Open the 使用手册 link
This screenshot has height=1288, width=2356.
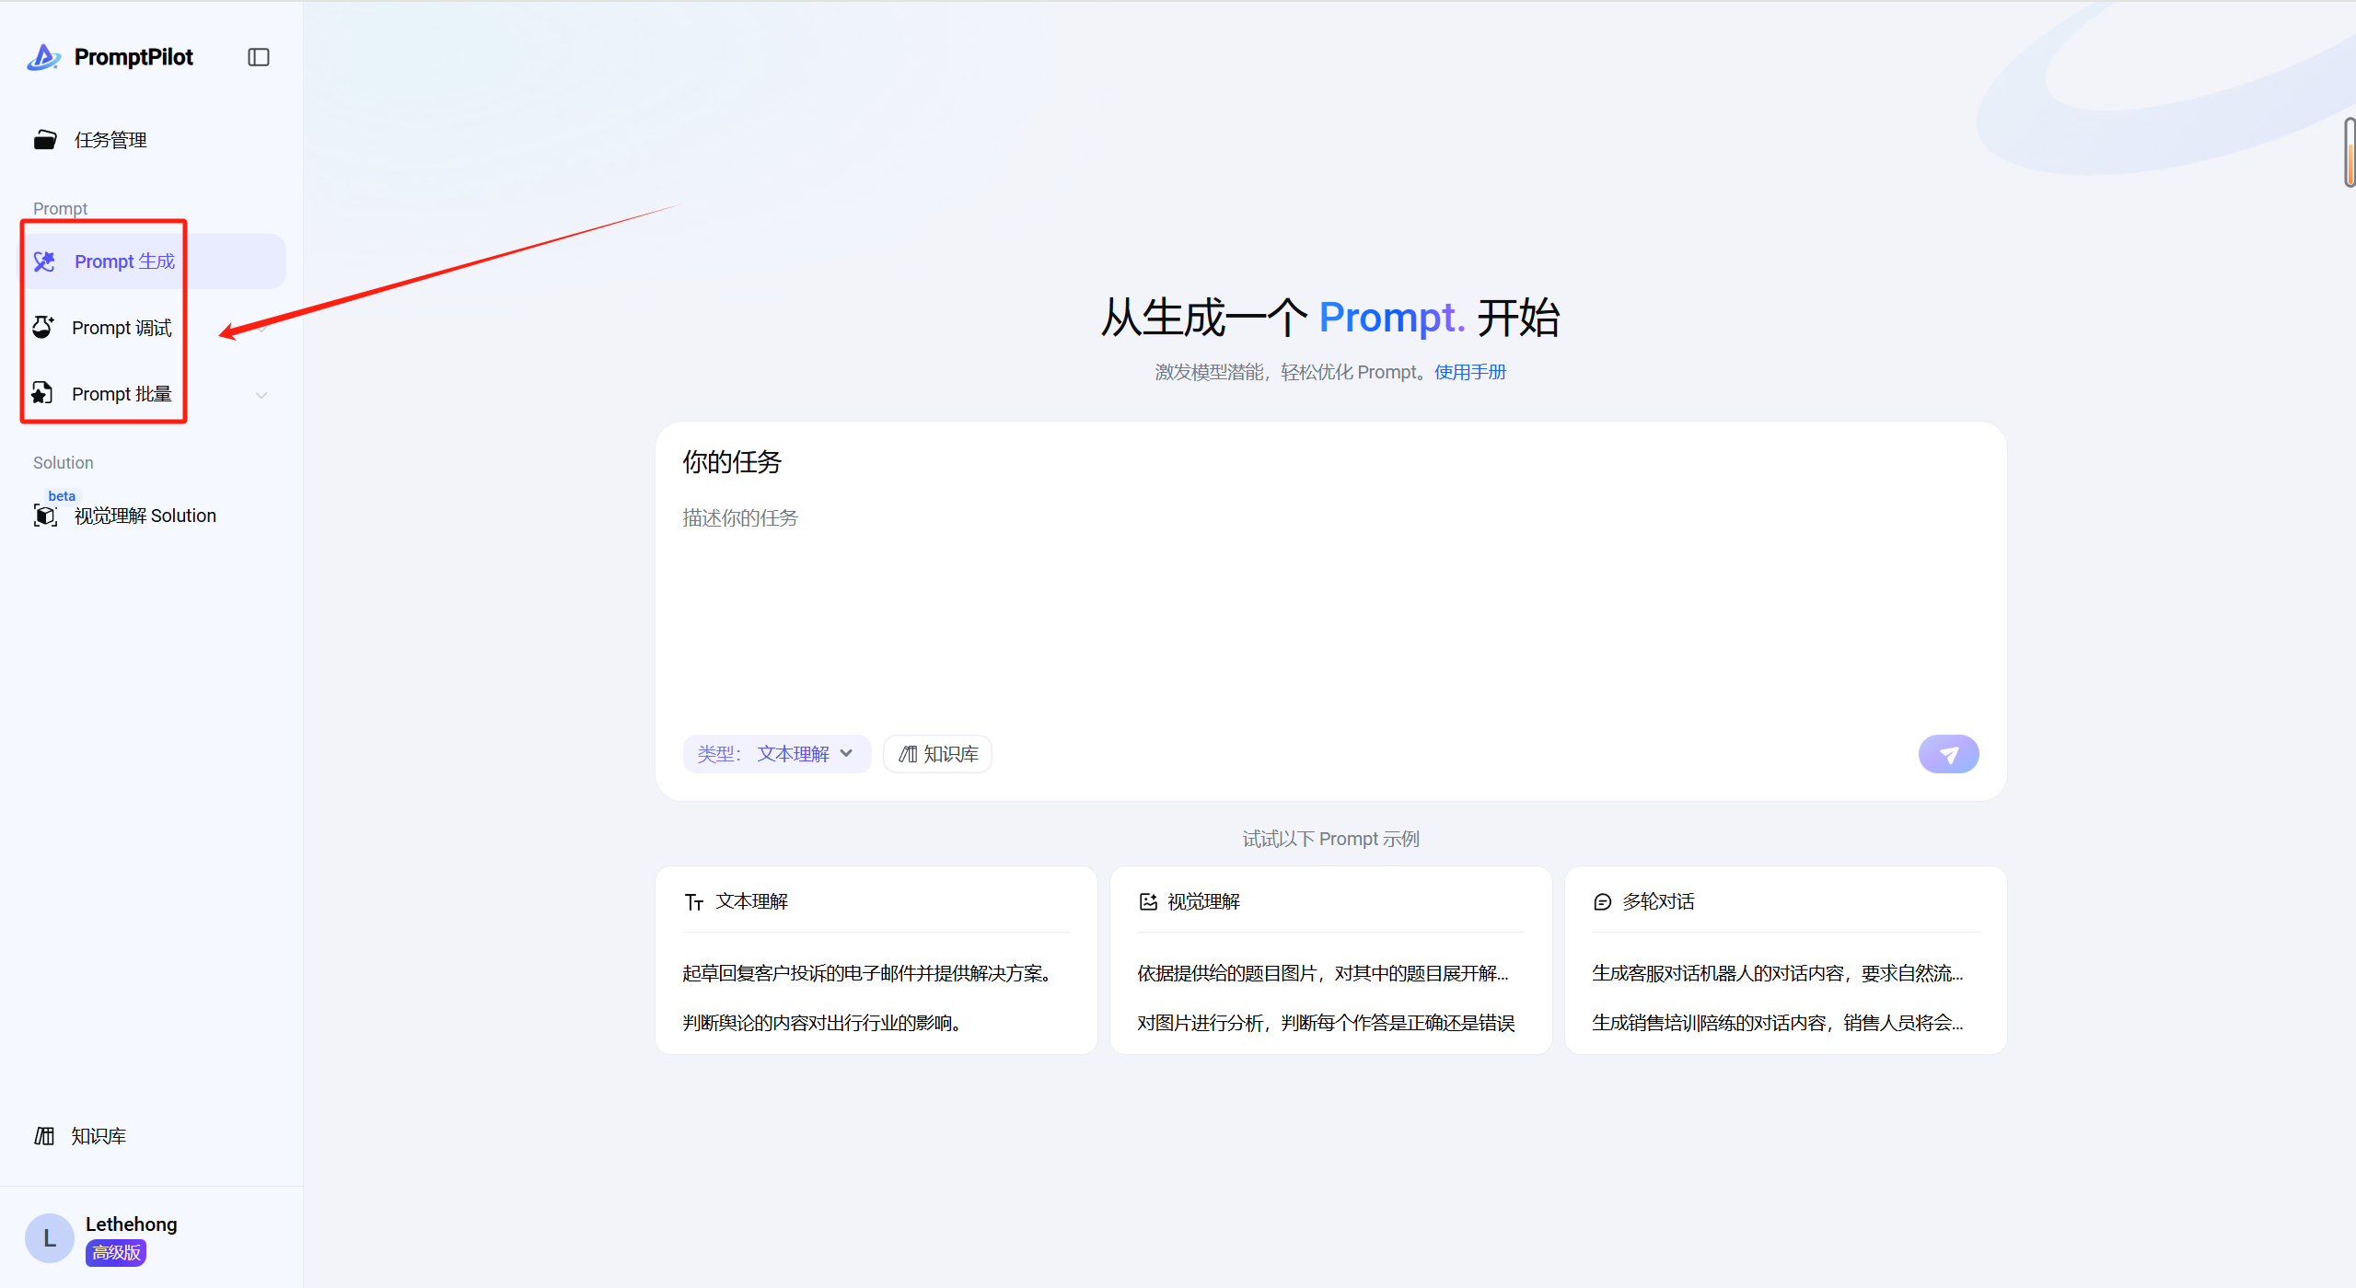1469,372
